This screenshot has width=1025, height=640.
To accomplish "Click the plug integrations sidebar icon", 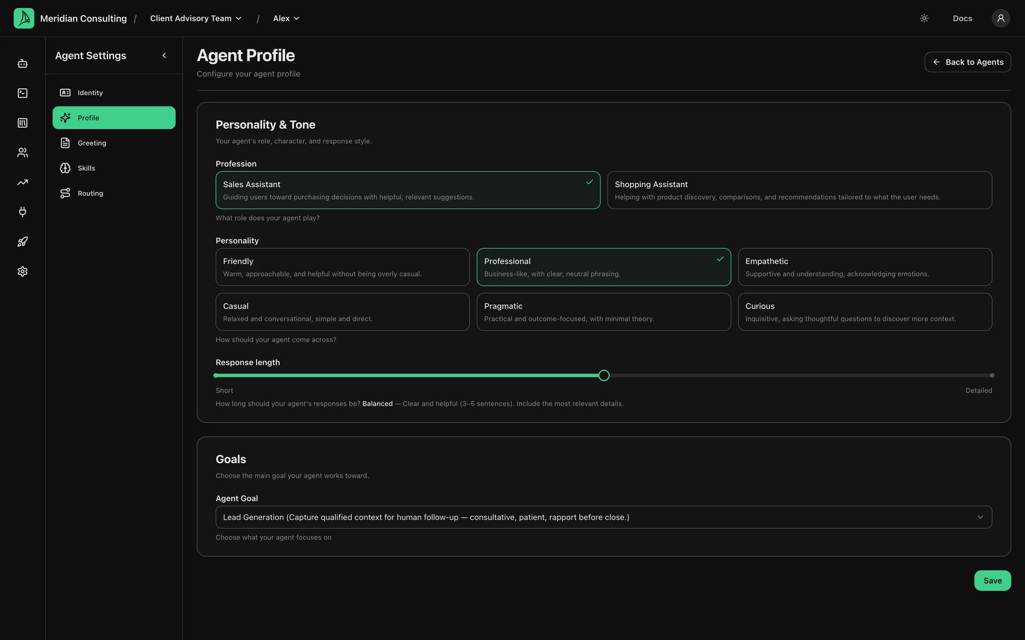I will [x=23, y=212].
